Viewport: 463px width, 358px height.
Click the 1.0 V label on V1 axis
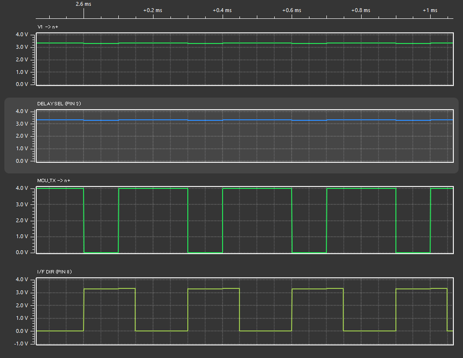pyautogui.click(x=23, y=72)
